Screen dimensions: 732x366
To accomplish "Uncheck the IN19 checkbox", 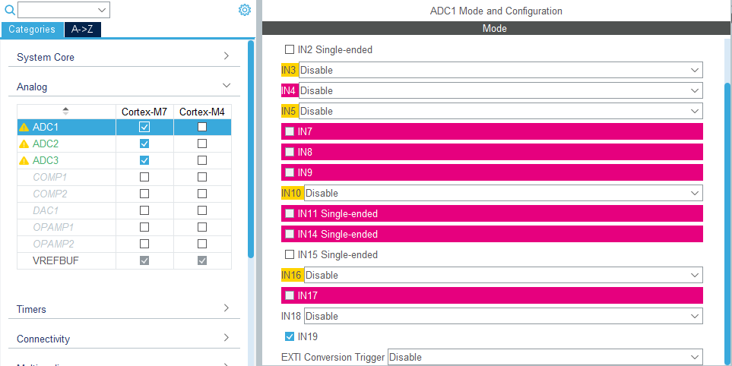I will (x=290, y=336).
